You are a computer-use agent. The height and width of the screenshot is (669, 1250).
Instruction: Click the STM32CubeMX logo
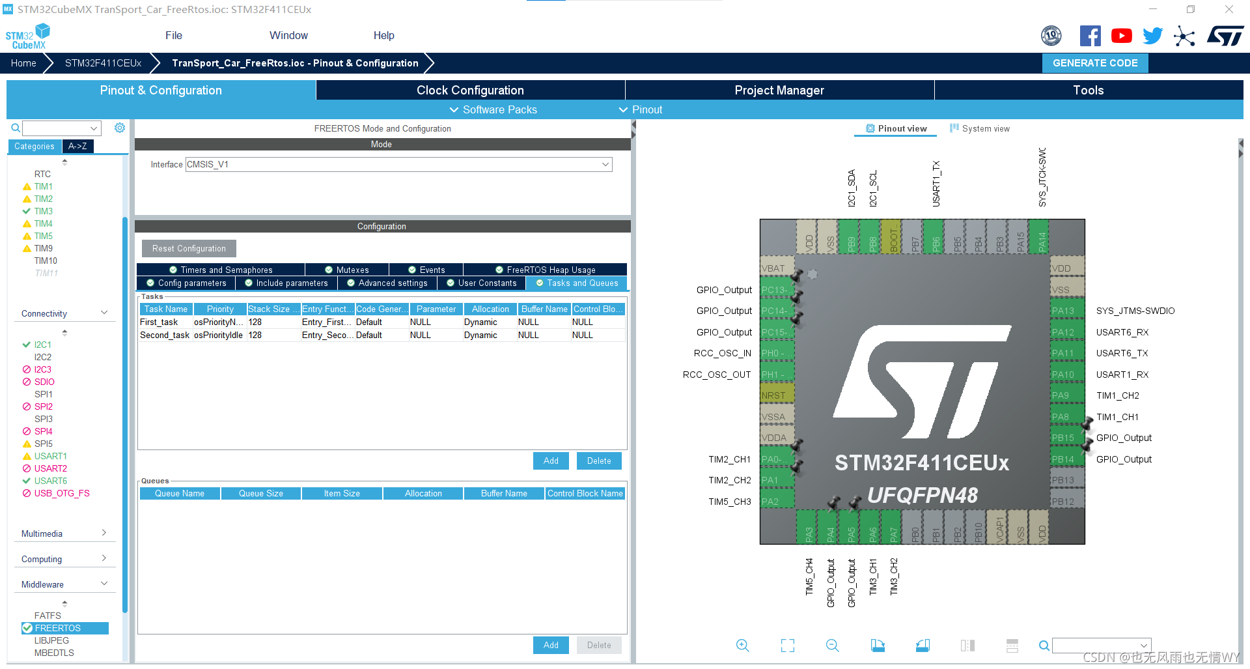coord(28,36)
